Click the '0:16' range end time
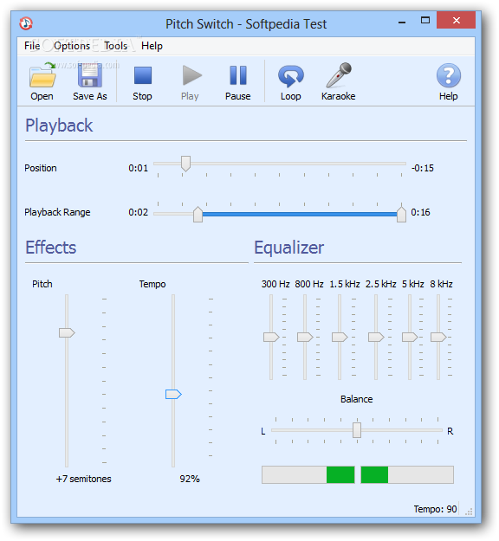 click(421, 212)
